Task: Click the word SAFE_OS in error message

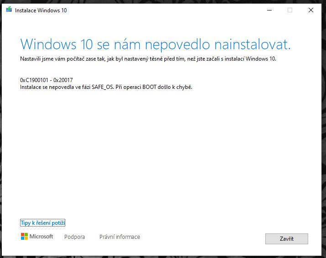Action: 106,87
